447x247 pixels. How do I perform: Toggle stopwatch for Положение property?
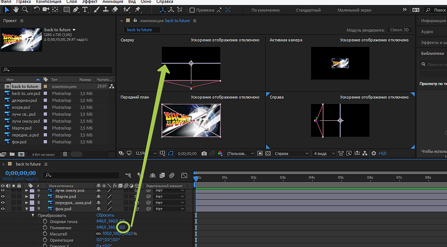[45, 228]
